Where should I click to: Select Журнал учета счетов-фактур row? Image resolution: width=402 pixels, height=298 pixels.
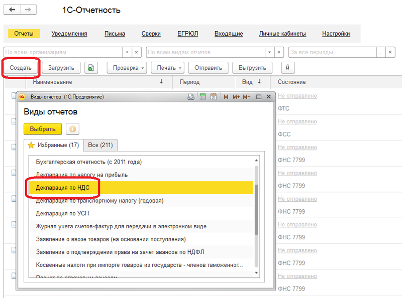141,226
